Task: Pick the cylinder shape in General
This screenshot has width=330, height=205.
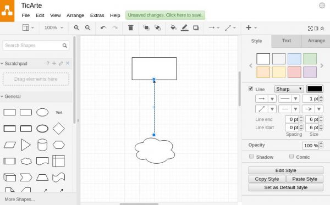Action: click(x=42, y=145)
